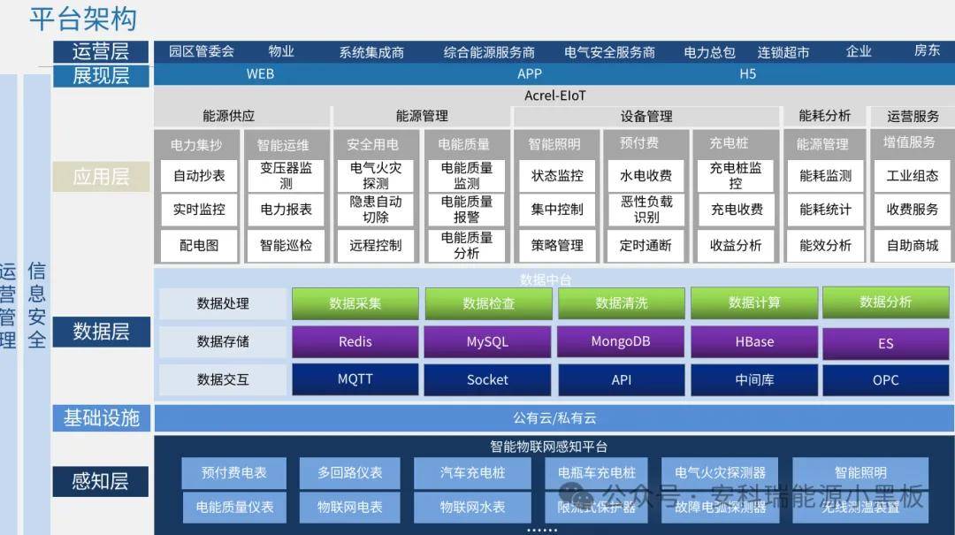Click the 实时监控 box
This screenshot has height=535, width=955.
click(199, 209)
